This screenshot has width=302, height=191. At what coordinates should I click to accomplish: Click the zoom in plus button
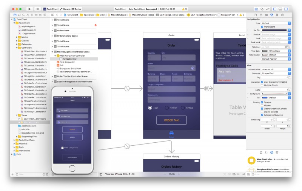coord(179,174)
